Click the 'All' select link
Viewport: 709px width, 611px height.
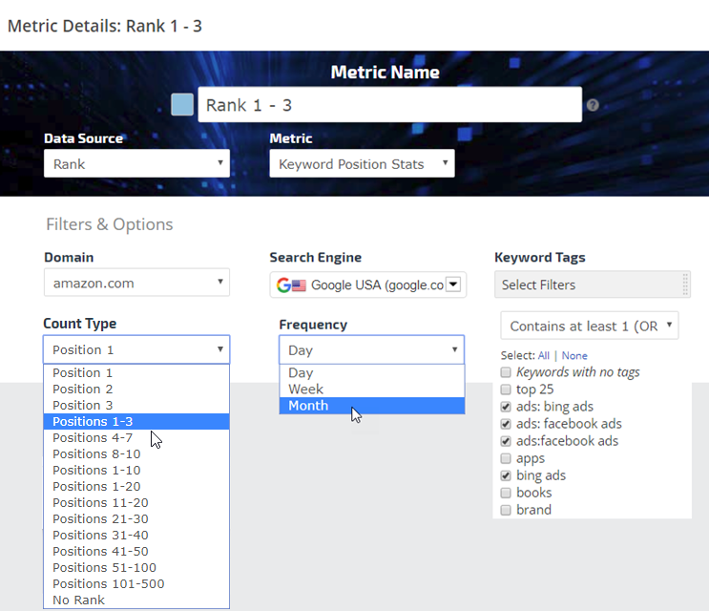point(544,356)
